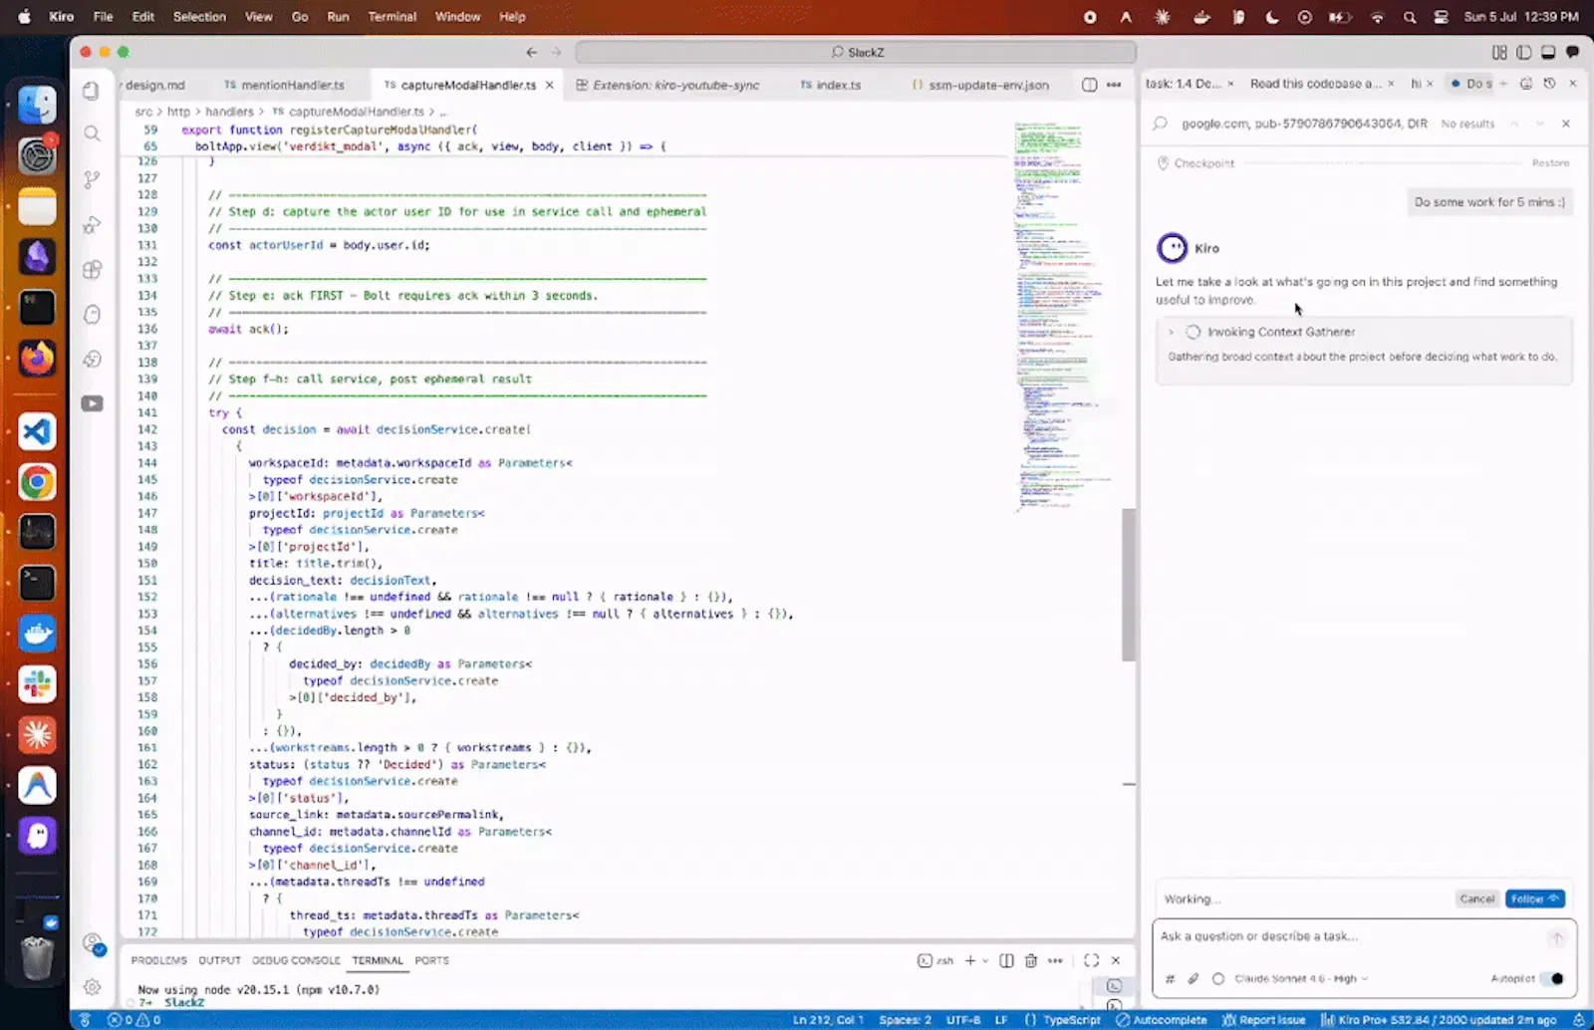
Task: Click 'src' in the breadcrumb path
Action: (x=143, y=112)
